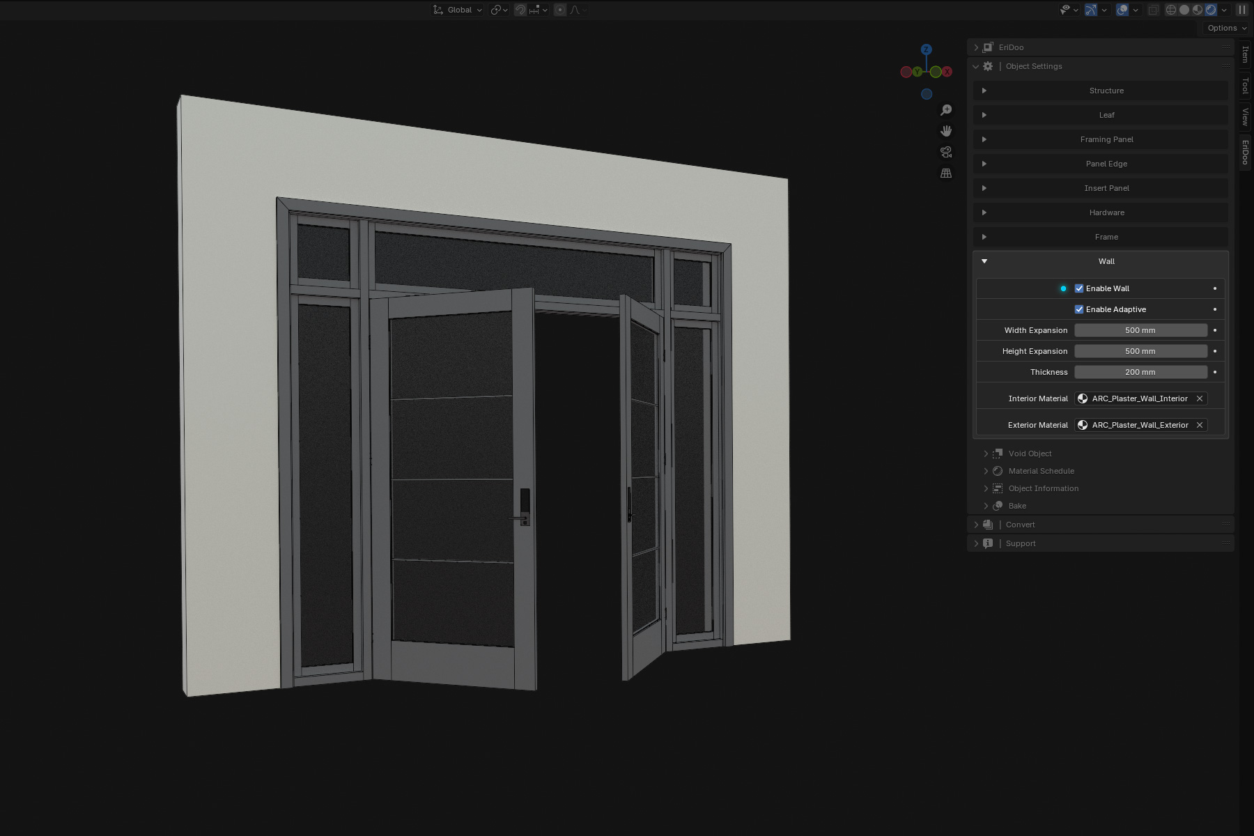Viewport: 1254px width, 836px height.
Task: Toggle X-ray display icon
Action: coord(1154,10)
